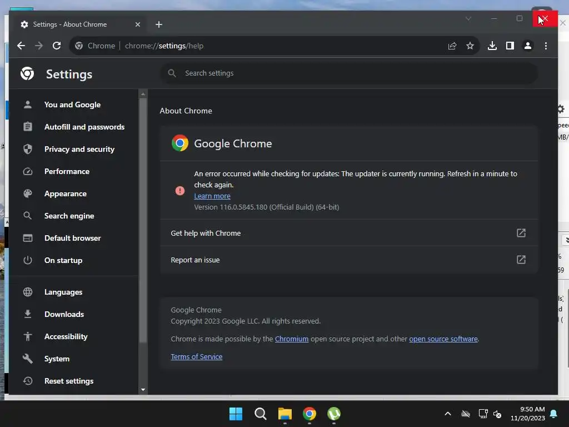Viewport: 569px width, 427px height.
Task: Open uTorrent from the taskbar
Action: click(x=334, y=414)
